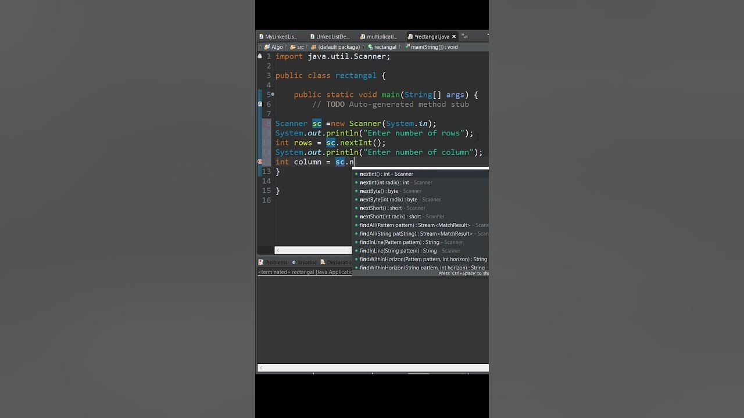The image size is (744, 418).
Task: Open the LinkedListDe... editor tab
Action: [x=330, y=37]
